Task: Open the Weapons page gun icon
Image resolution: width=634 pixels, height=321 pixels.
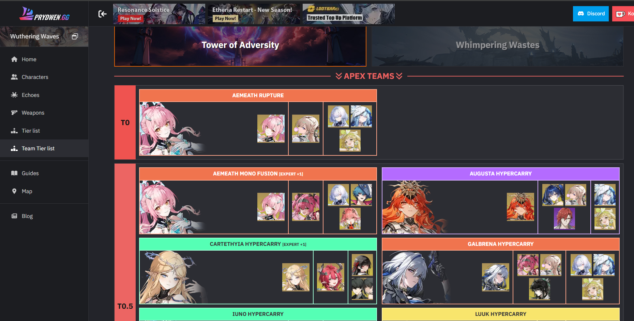Action: point(14,113)
